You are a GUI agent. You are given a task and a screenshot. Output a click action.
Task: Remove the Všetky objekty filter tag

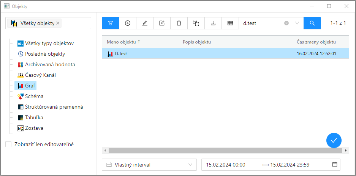[58, 23]
